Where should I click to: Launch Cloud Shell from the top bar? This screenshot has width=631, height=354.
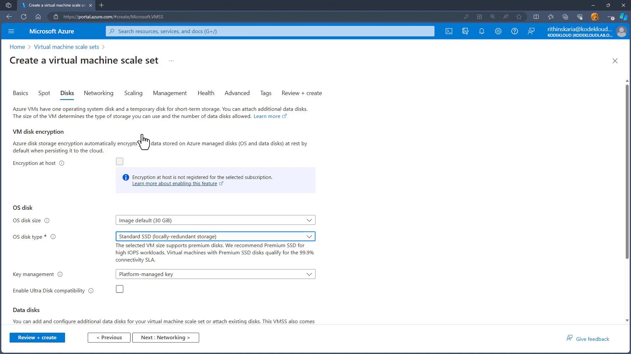coord(449,31)
